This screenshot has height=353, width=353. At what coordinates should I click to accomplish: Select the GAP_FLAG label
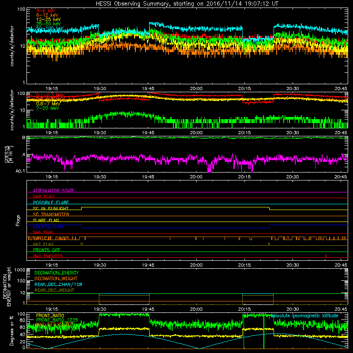pos(43,196)
